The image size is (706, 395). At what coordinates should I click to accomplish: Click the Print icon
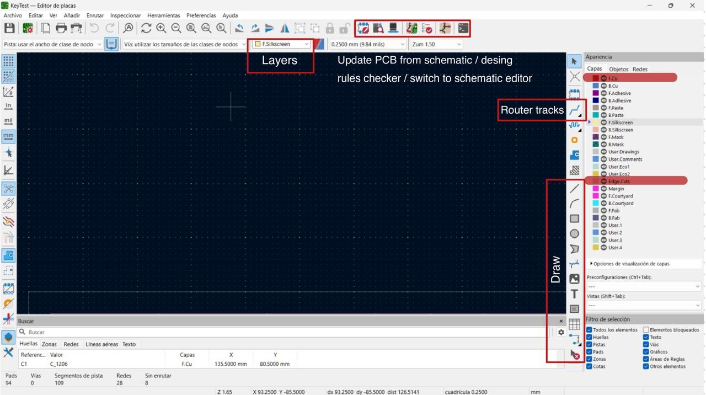(x=61, y=28)
